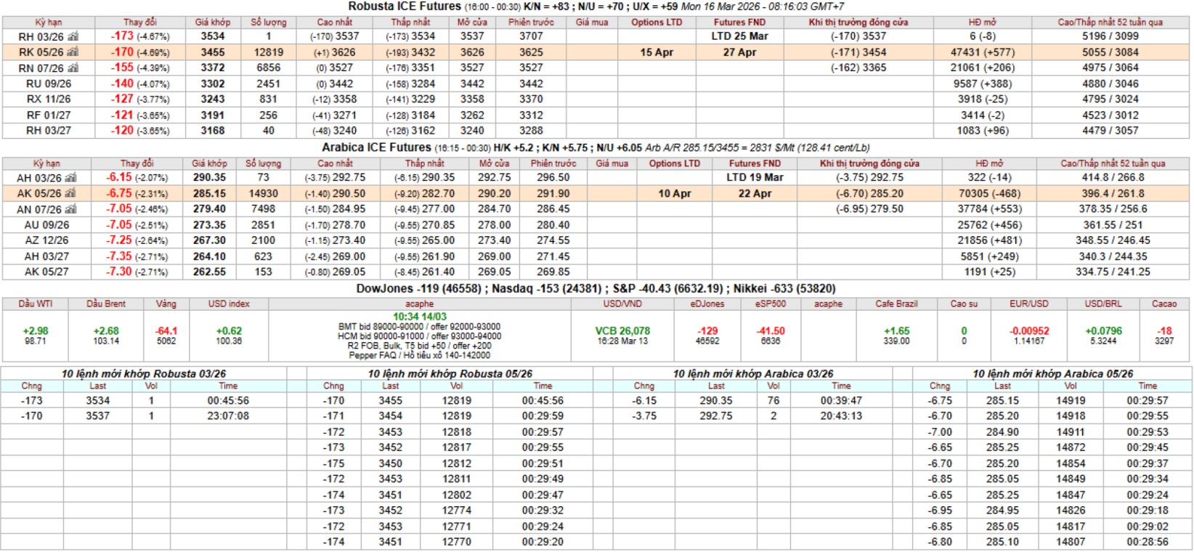1194x552 pixels.
Task: Open the eSP500 header cell
Action: click(770, 304)
